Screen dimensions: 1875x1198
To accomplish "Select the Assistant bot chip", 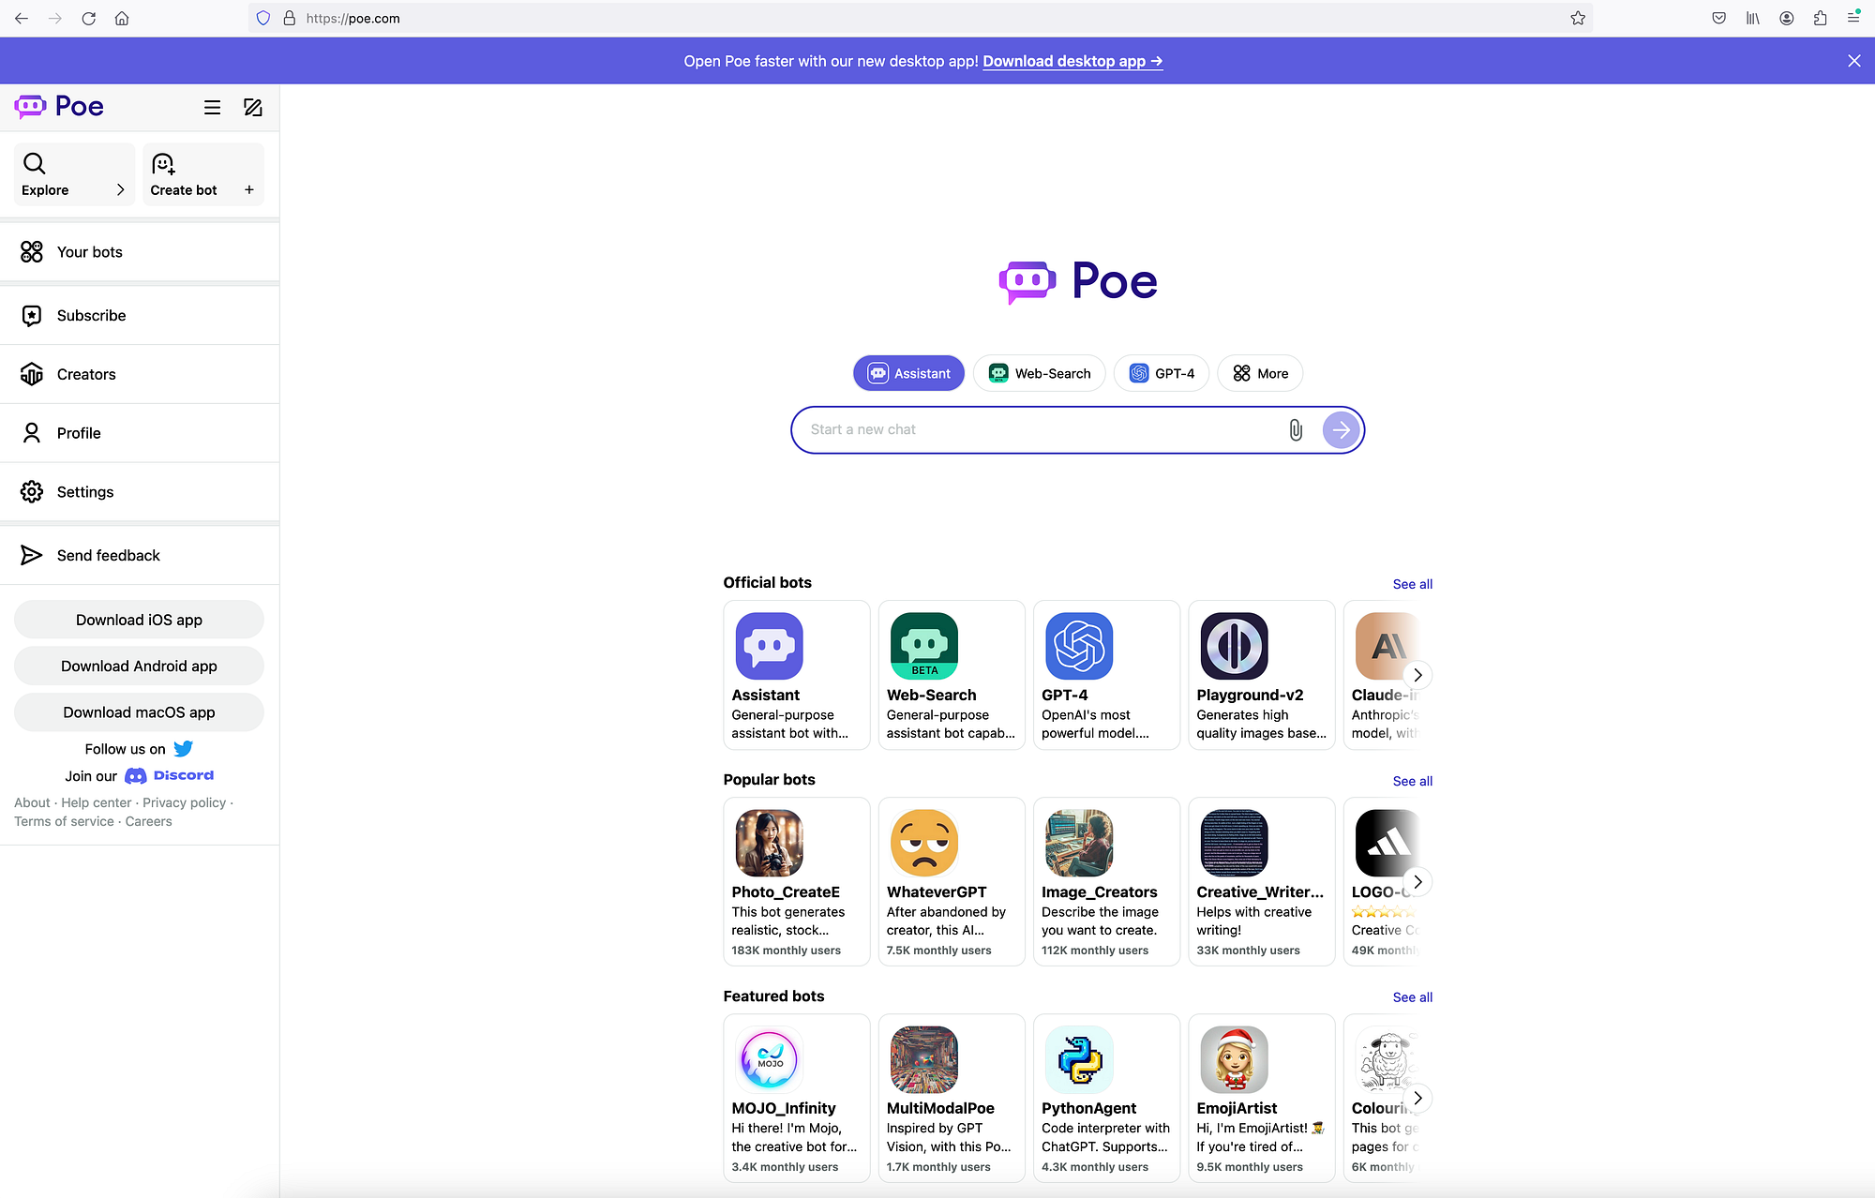I will click(908, 373).
